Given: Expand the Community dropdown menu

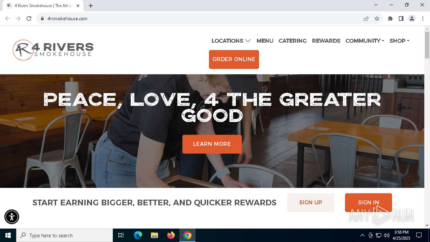Looking at the screenshot, I should pyautogui.click(x=365, y=41).
